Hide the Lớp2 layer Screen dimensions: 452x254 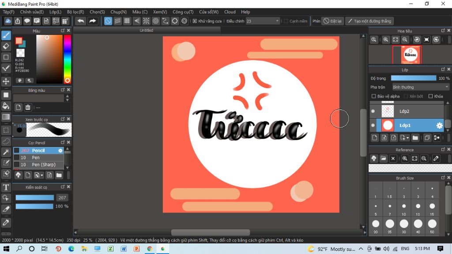click(373, 111)
